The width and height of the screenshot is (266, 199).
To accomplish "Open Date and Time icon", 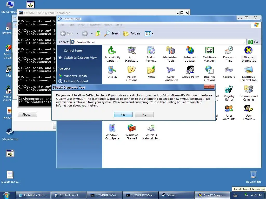I will tap(229, 54).
